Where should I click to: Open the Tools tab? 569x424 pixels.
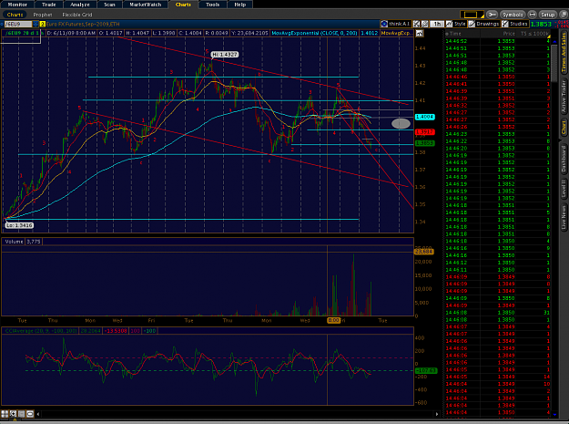(212, 5)
